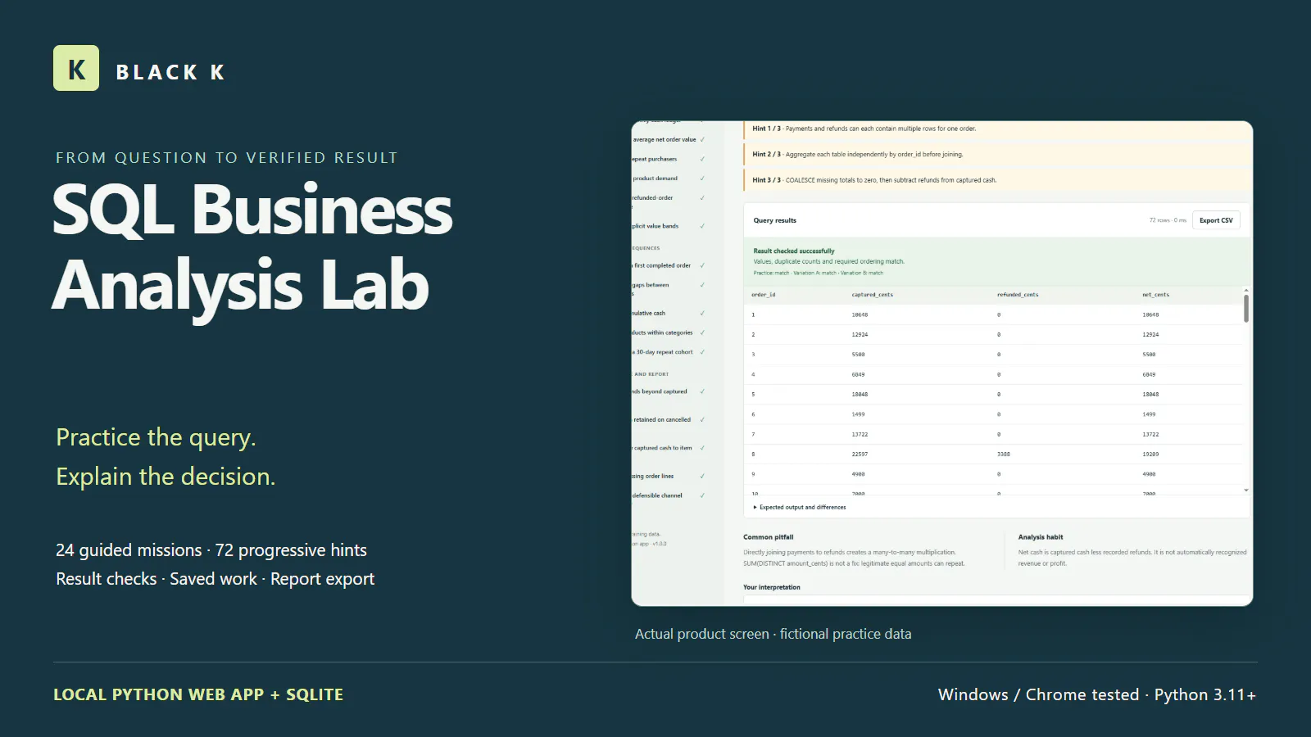Click the refunded value '3388'

tap(1003, 454)
